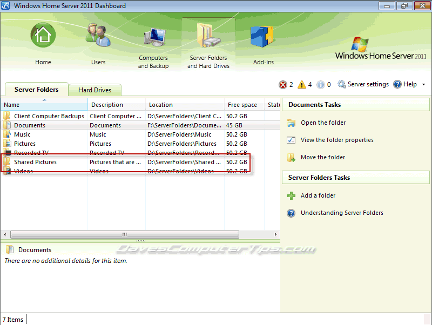Select Server Folders and Hard Drives icon
The height and width of the screenshot is (325, 432).
pyautogui.click(x=208, y=36)
